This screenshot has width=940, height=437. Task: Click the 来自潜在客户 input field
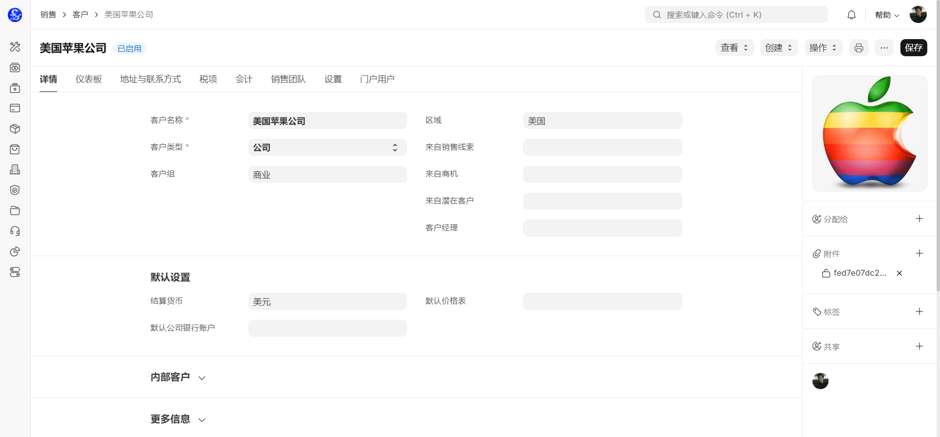(x=602, y=201)
